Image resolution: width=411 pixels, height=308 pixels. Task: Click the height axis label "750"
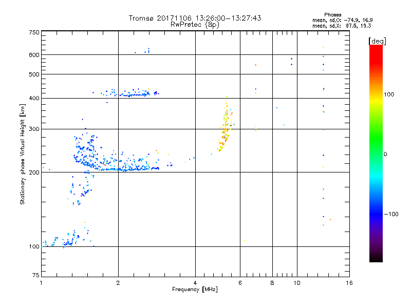point(34,32)
